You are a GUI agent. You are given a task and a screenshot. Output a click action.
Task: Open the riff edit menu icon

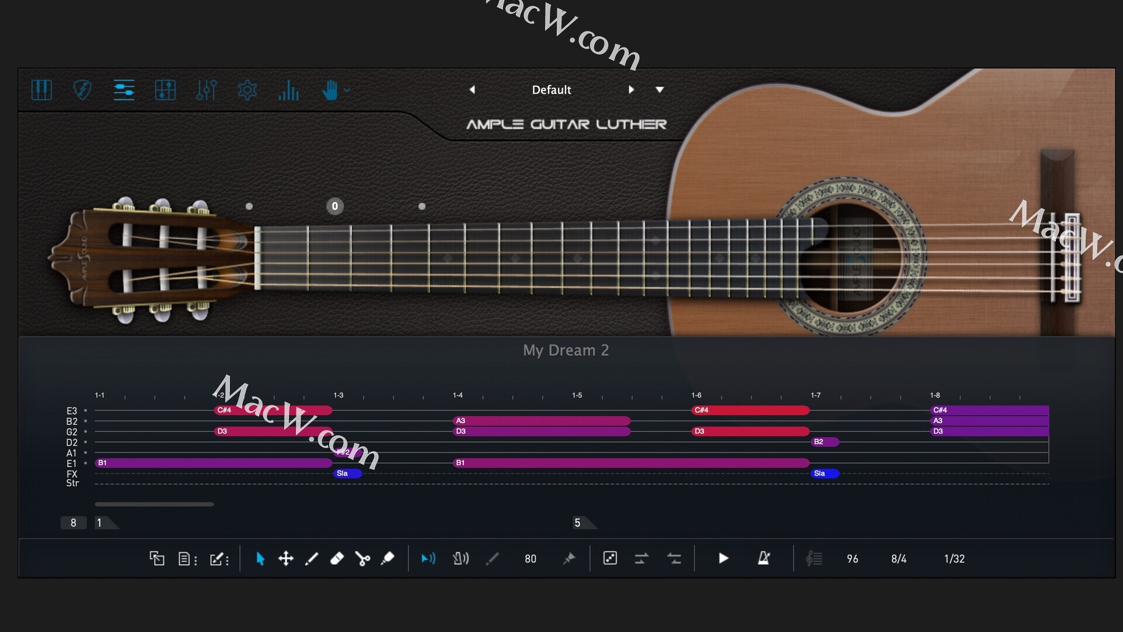point(219,559)
